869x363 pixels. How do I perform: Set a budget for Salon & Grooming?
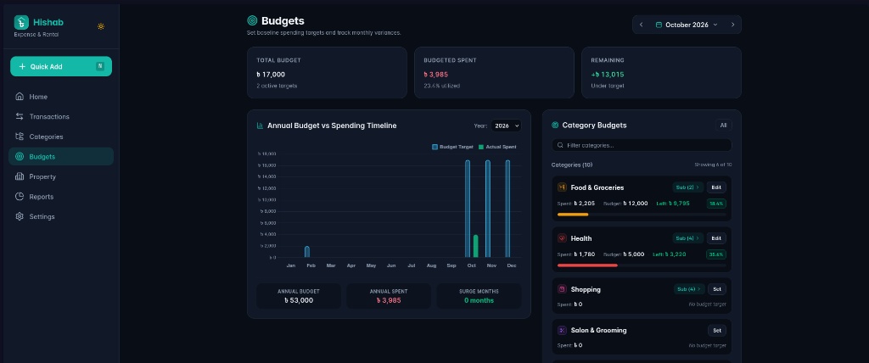(716, 330)
